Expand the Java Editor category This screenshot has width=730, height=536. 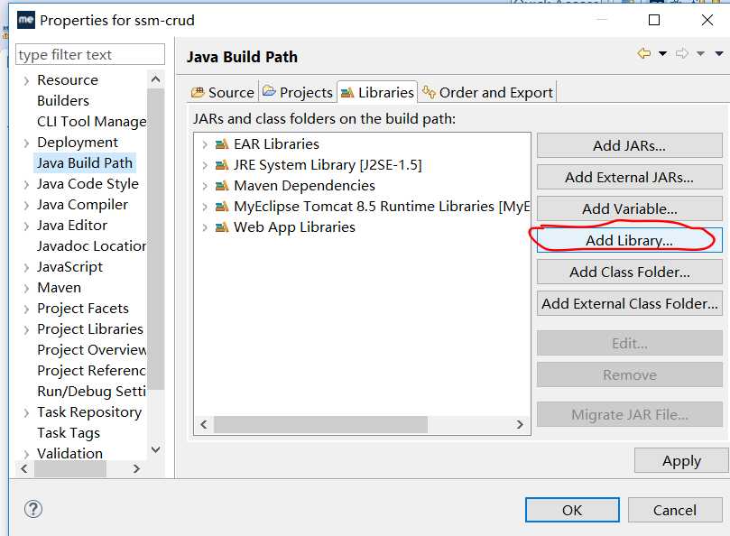[x=26, y=226]
